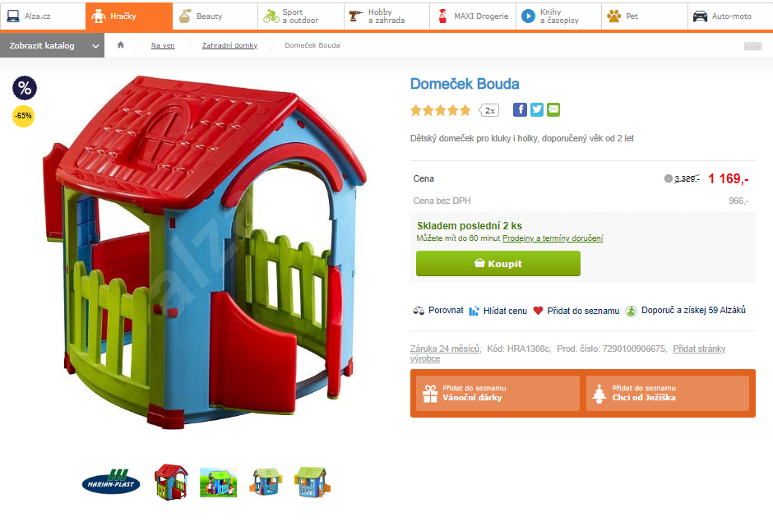The image size is (773, 522).
Task: Share product on Facebook icon
Action: [x=520, y=109]
